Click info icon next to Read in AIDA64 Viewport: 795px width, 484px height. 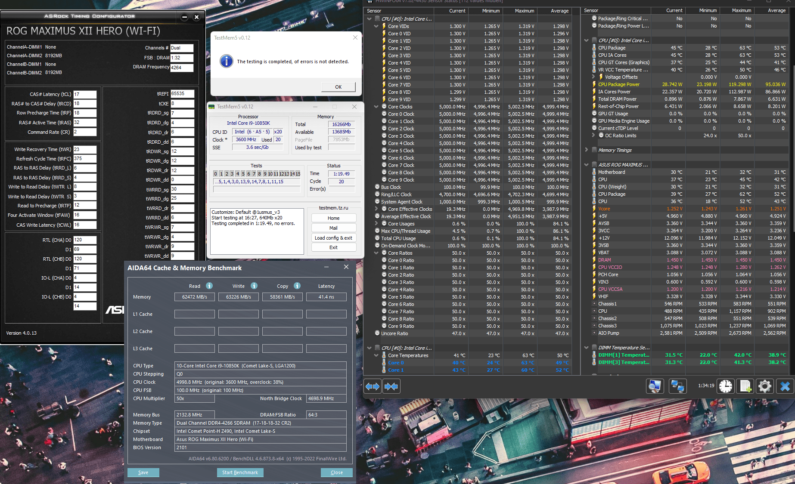(209, 286)
